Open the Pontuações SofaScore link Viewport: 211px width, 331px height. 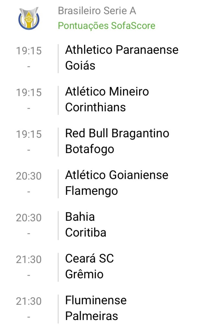pos(107,26)
